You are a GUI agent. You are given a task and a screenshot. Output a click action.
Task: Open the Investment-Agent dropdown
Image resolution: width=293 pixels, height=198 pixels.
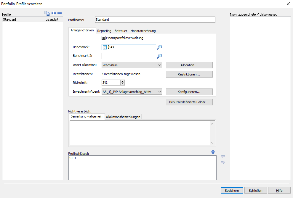(x=159, y=92)
